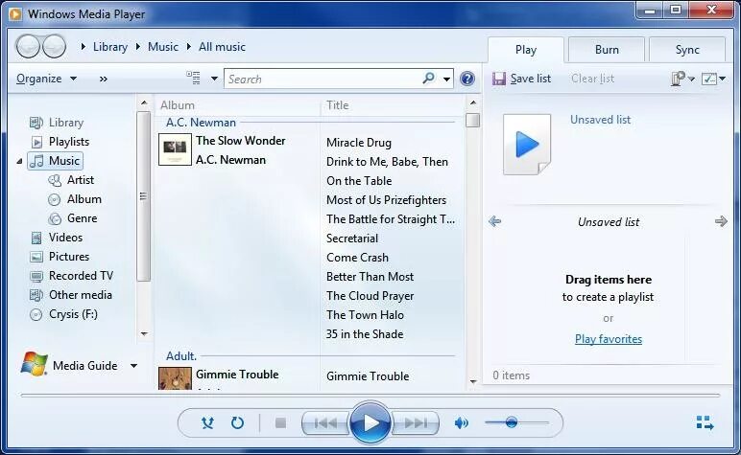Image resolution: width=741 pixels, height=455 pixels.
Task: Click Library in the breadcrumb
Action: [110, 47]
